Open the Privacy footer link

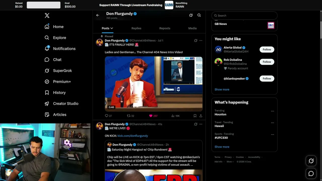click(x=228, y=157)
